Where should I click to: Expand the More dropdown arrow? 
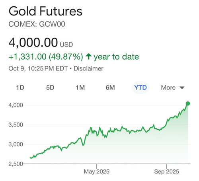point(182,88)
